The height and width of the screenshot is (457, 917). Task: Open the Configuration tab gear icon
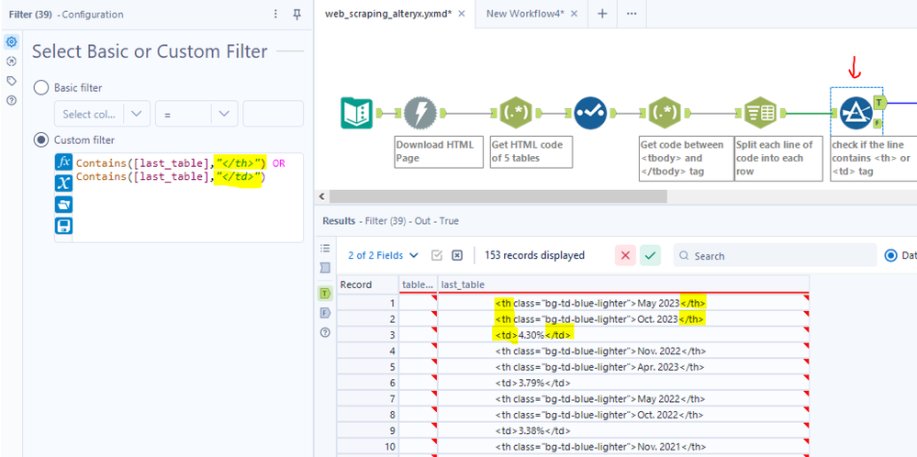(11, 41)
